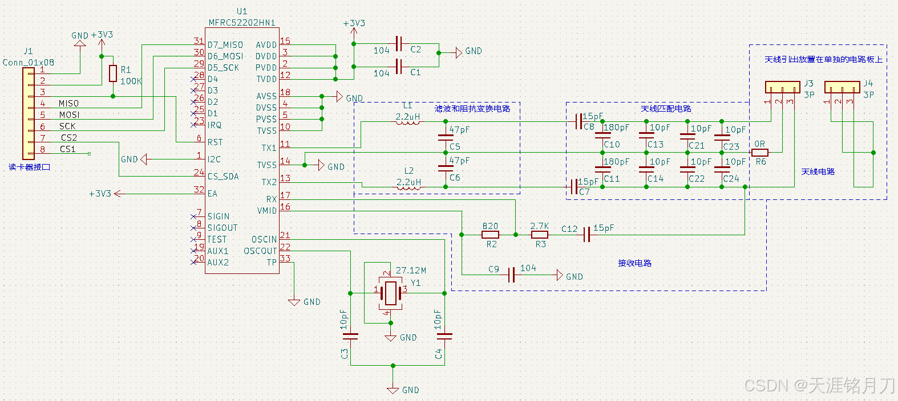Screen dimensions: 898x401
Task: Click the MFRC52202HN1 part name label
Action: click(x=242, y=23)
